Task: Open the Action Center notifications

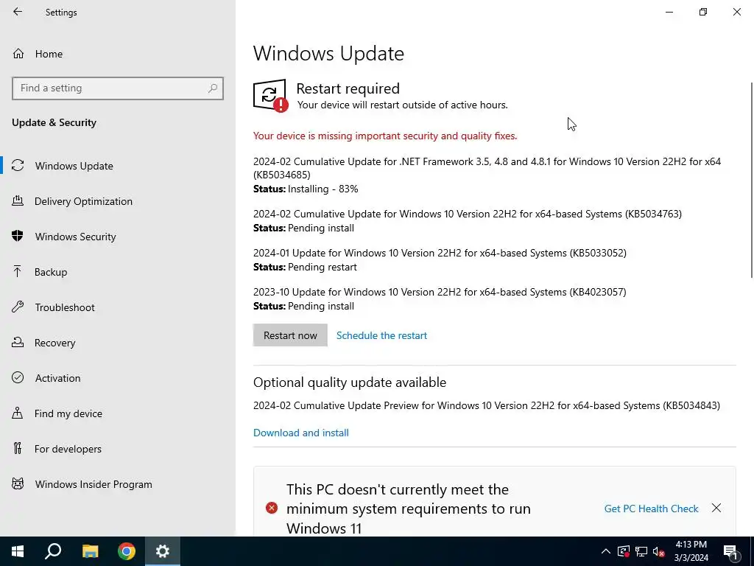Action: click(x=730, y=551)
